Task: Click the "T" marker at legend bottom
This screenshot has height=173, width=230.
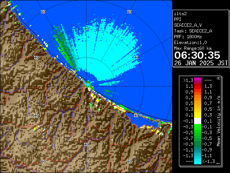Action: tap(218, 163)
